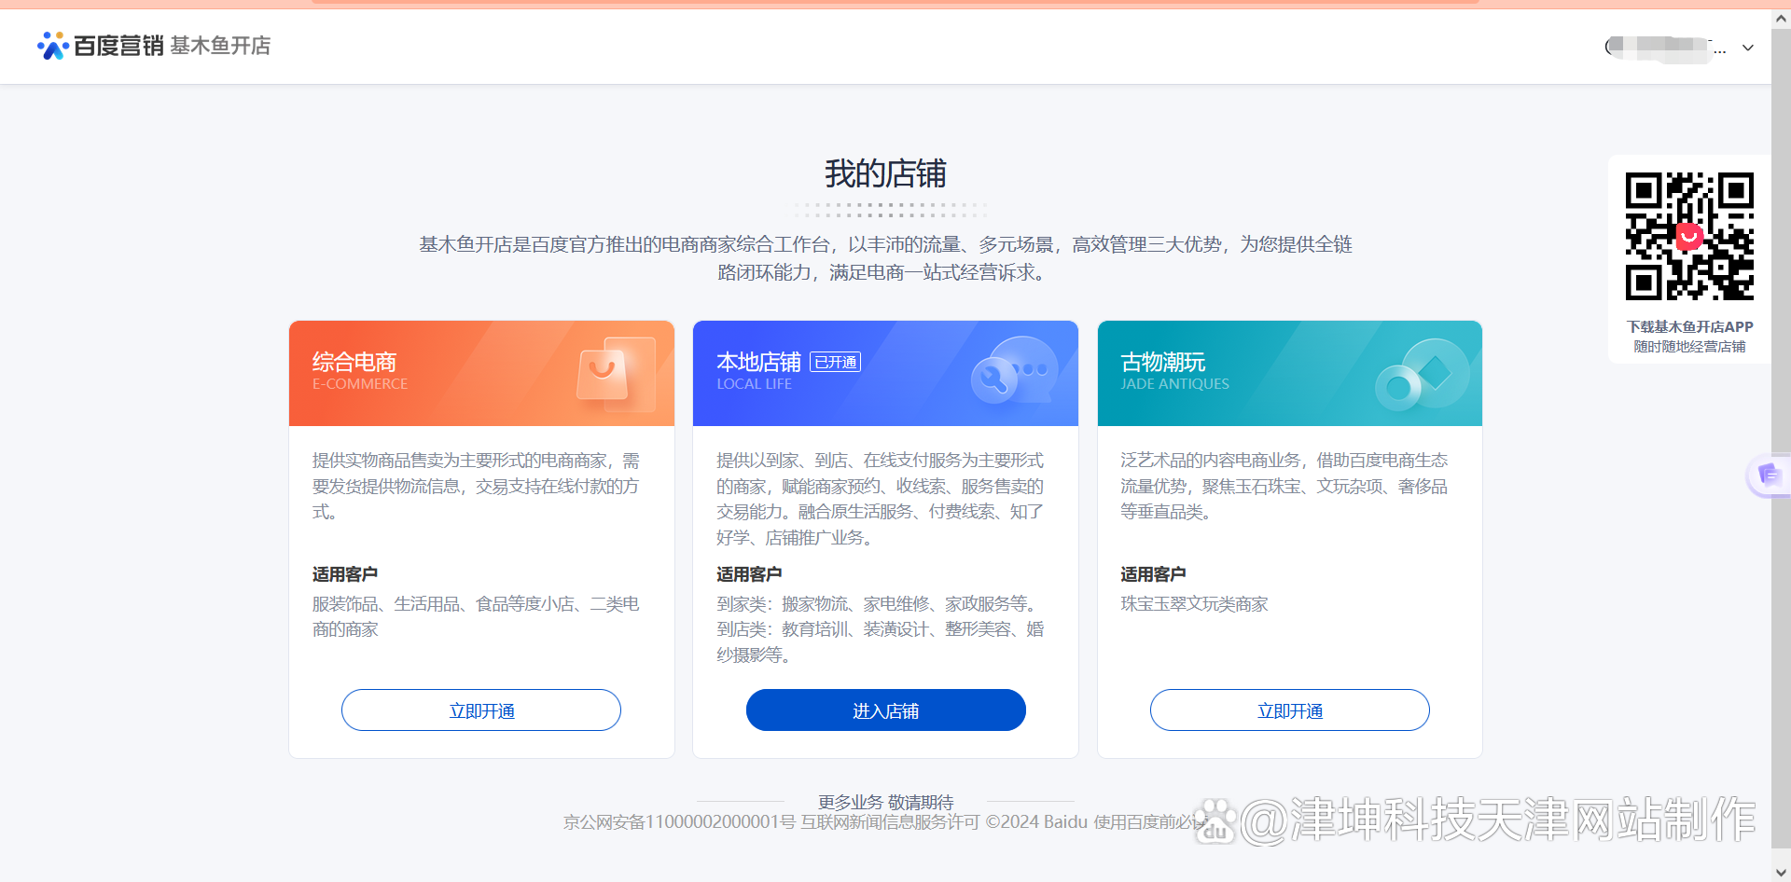This screenshot has height=882, width=1791.
Task: Click the 综合电商 card header
Action: pyautogui.click(x=481, y=373)
